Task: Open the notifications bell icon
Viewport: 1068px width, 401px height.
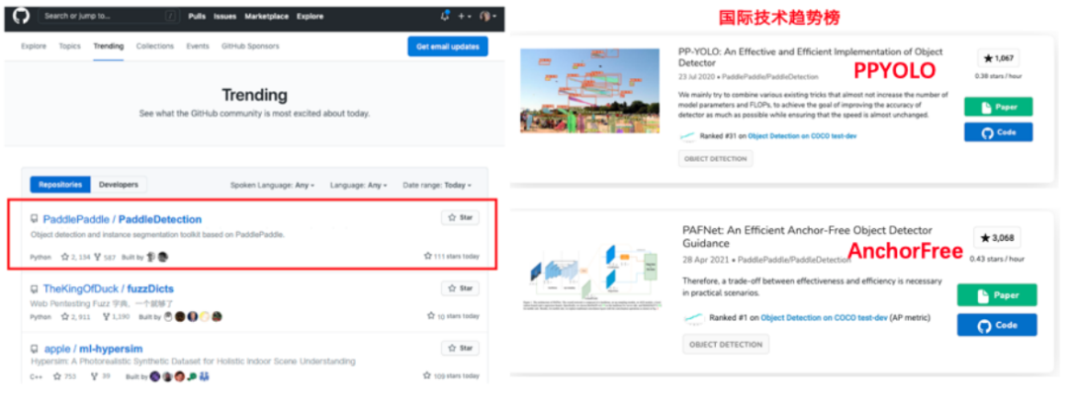Action: pos(445,16)
